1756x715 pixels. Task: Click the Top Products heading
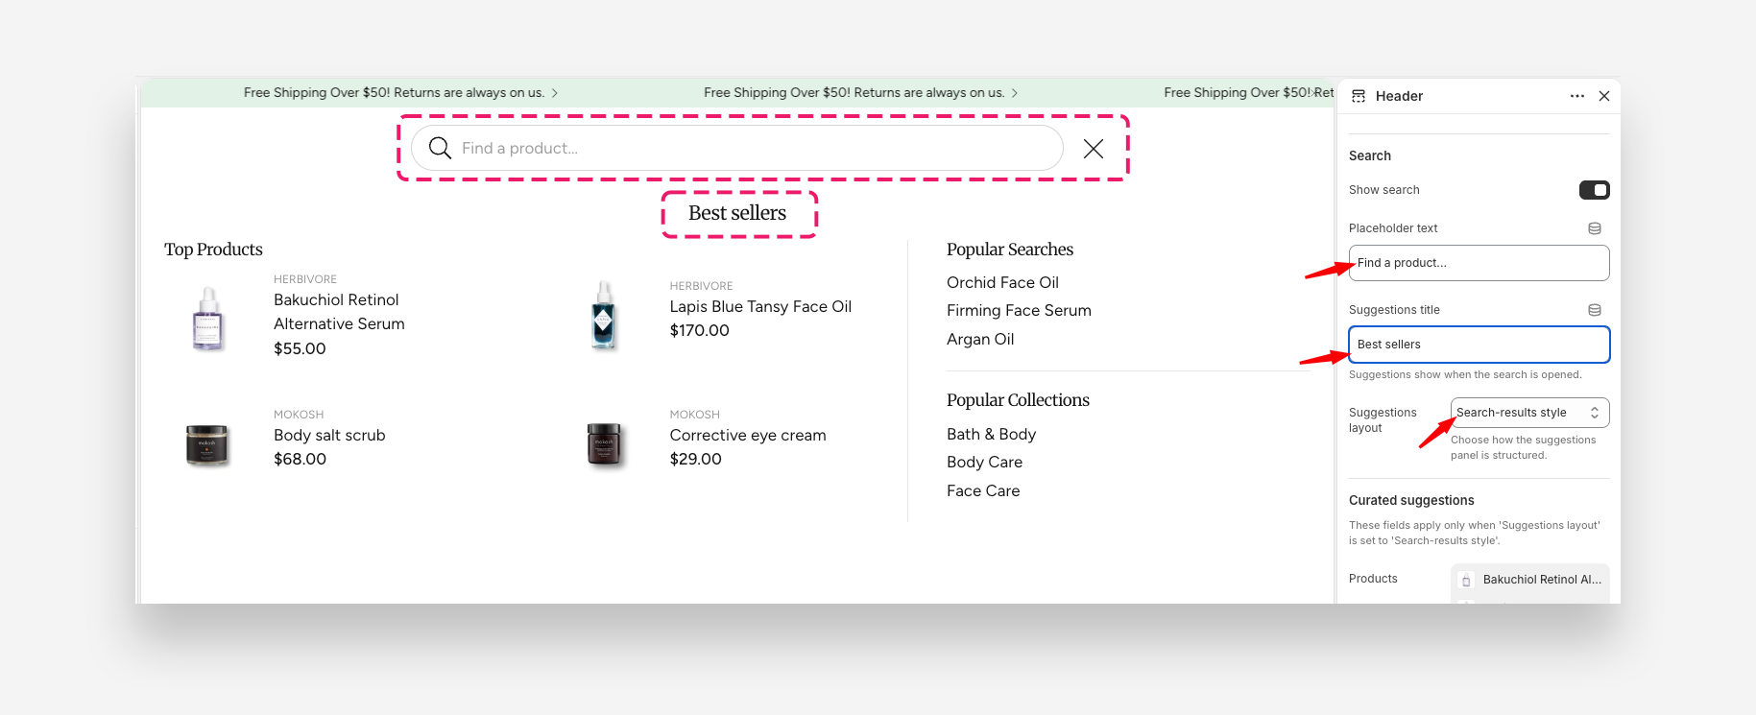click(x=213, y=250)
